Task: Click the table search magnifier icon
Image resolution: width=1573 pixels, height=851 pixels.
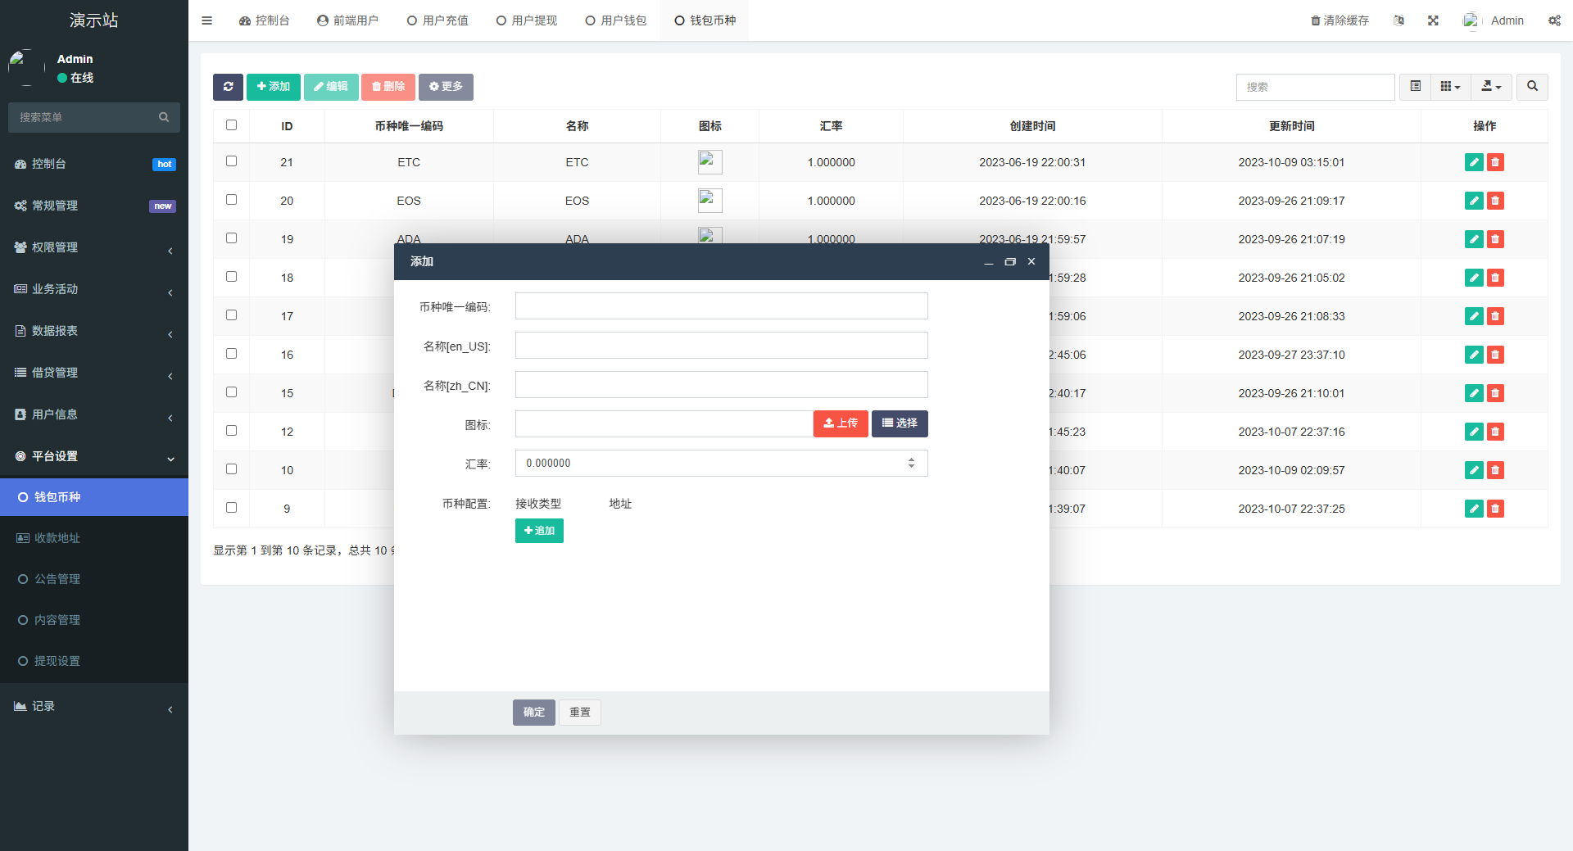Action: tap(1531, 87)
